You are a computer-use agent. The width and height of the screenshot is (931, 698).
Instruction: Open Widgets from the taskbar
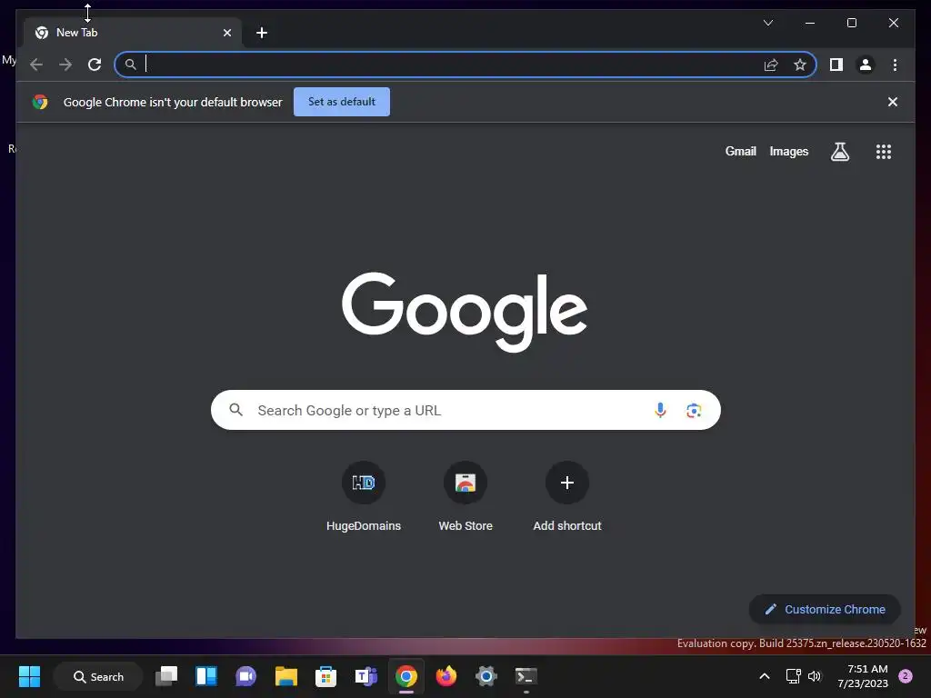coord(206,676)
